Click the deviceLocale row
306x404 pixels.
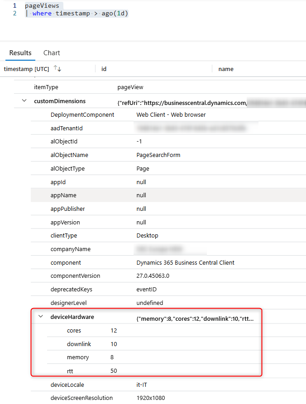[67, 385]
